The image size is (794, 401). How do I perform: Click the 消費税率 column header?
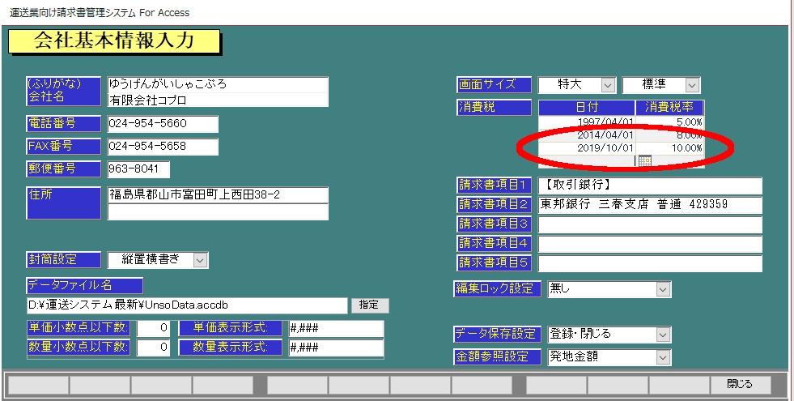tap(670, 108)
